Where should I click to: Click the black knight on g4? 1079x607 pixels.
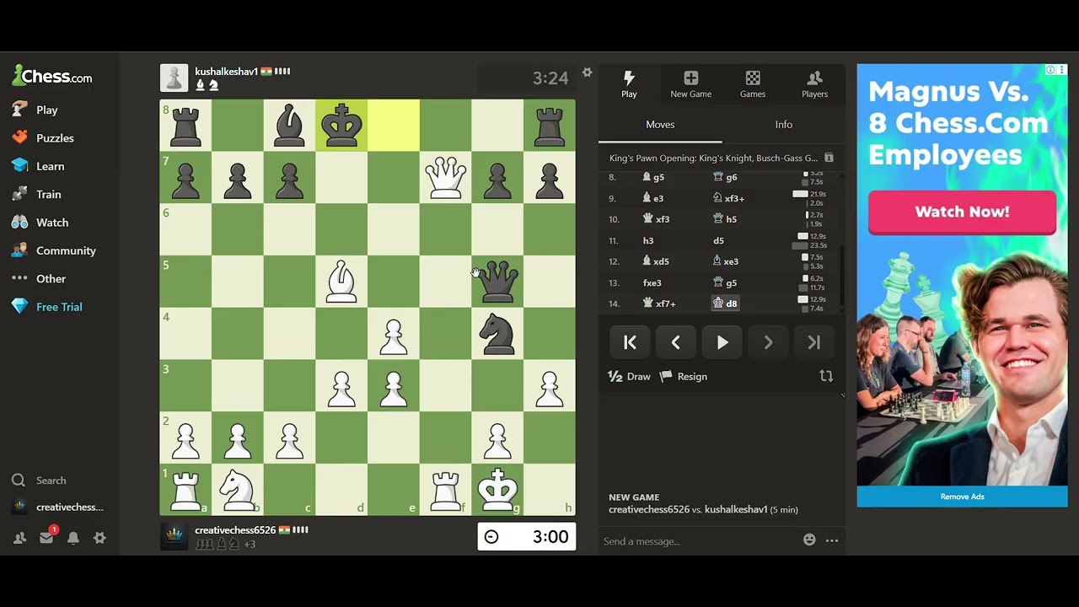[497, 334]
